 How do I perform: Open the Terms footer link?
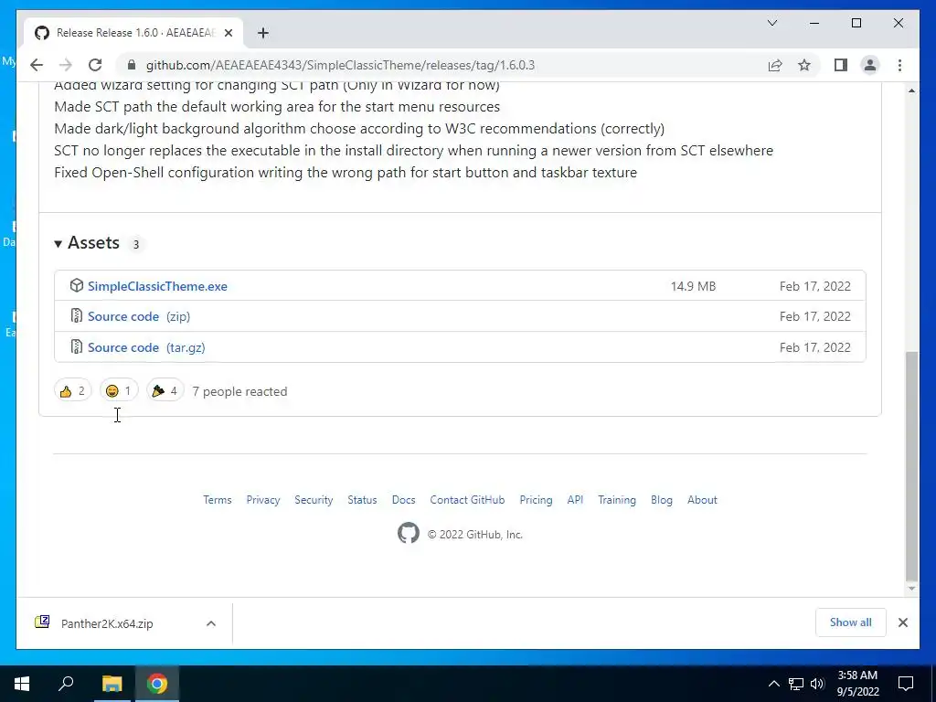coord(218,500)
